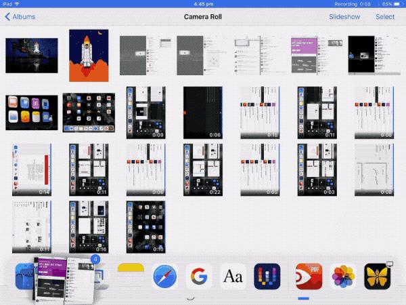Tap the 4:45 pm clock in the status bar
The height and width of the screenshot is (305, 406).
click(x=204, y=4)
